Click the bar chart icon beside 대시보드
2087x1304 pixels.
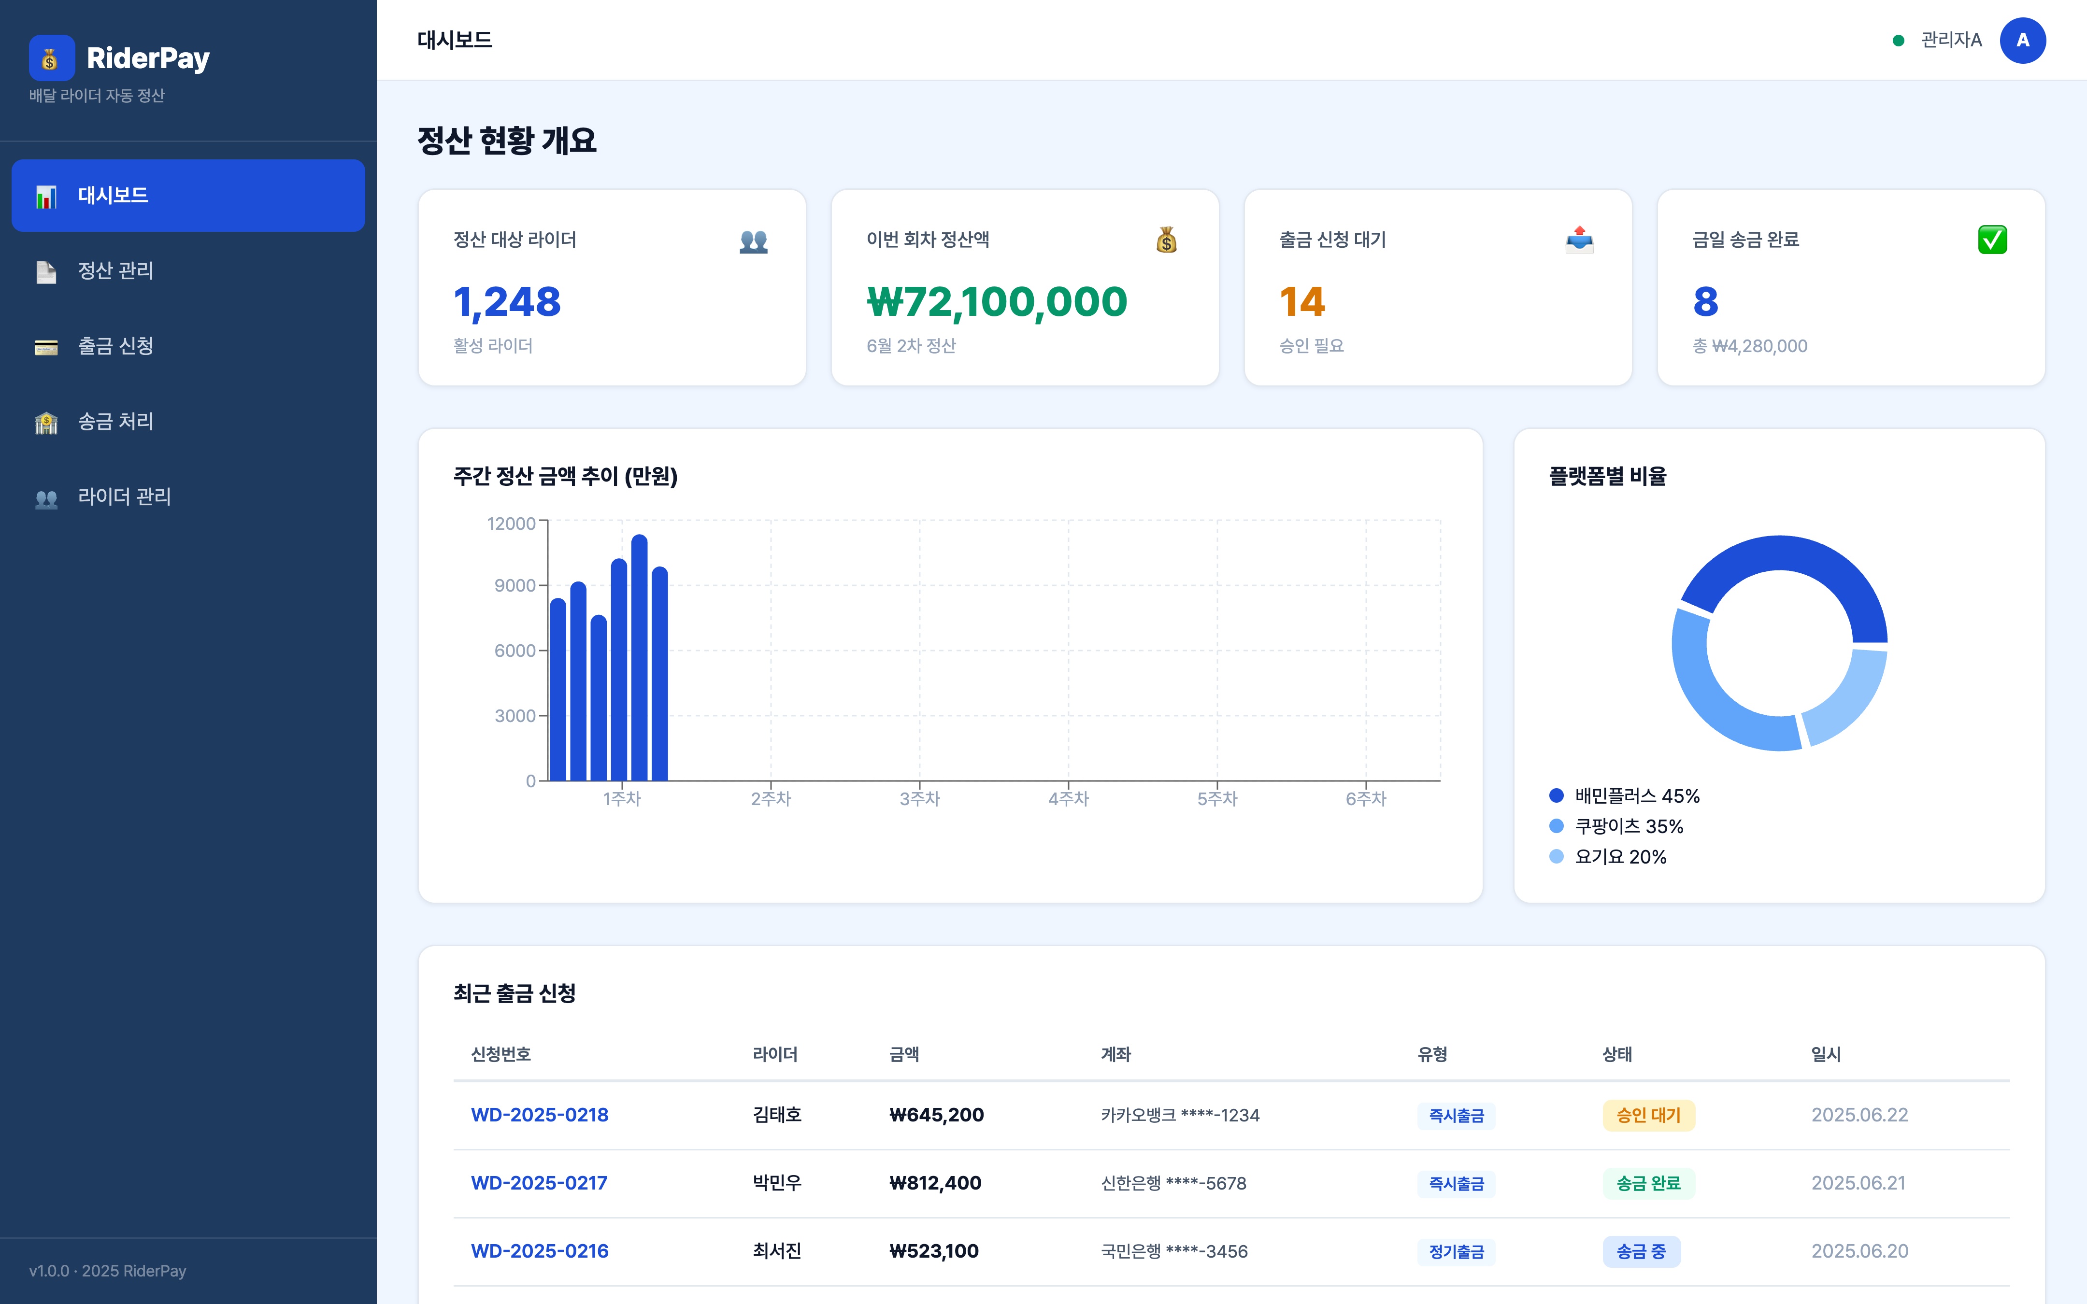click(x=46, y=196)
